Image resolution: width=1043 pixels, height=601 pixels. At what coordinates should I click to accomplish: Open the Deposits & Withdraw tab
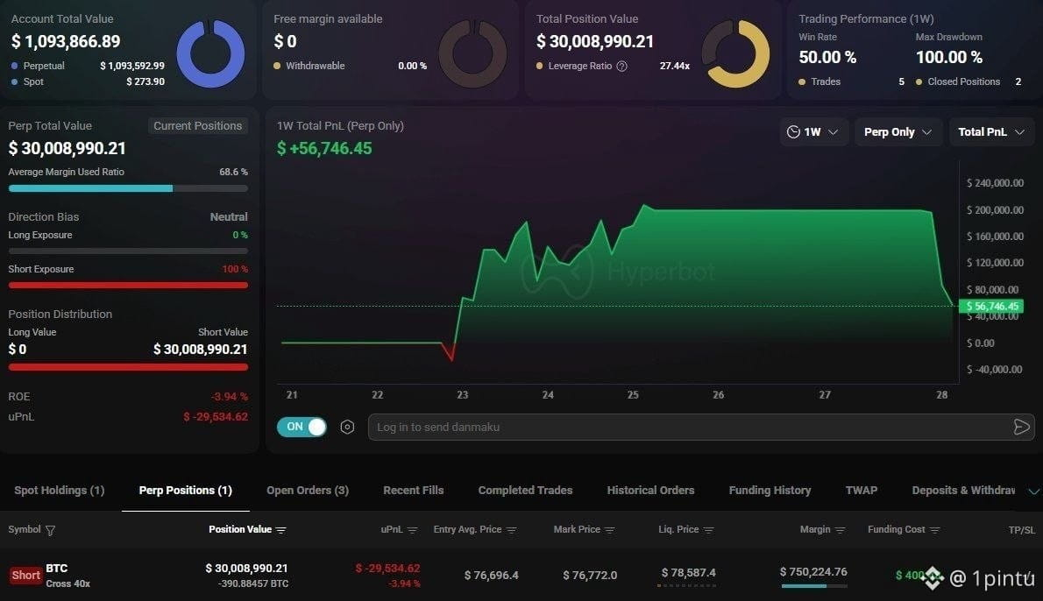click(x=963, y=490)
